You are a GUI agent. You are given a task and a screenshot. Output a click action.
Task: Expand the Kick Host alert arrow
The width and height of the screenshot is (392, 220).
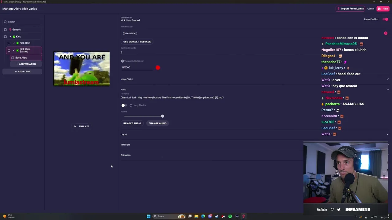coord(14,43)
